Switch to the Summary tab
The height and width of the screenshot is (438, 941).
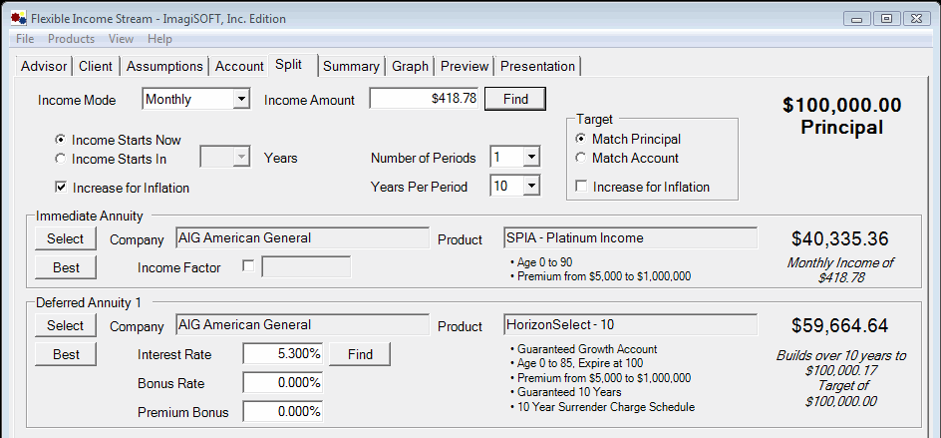pyautogui.click(x=351, y=66)
